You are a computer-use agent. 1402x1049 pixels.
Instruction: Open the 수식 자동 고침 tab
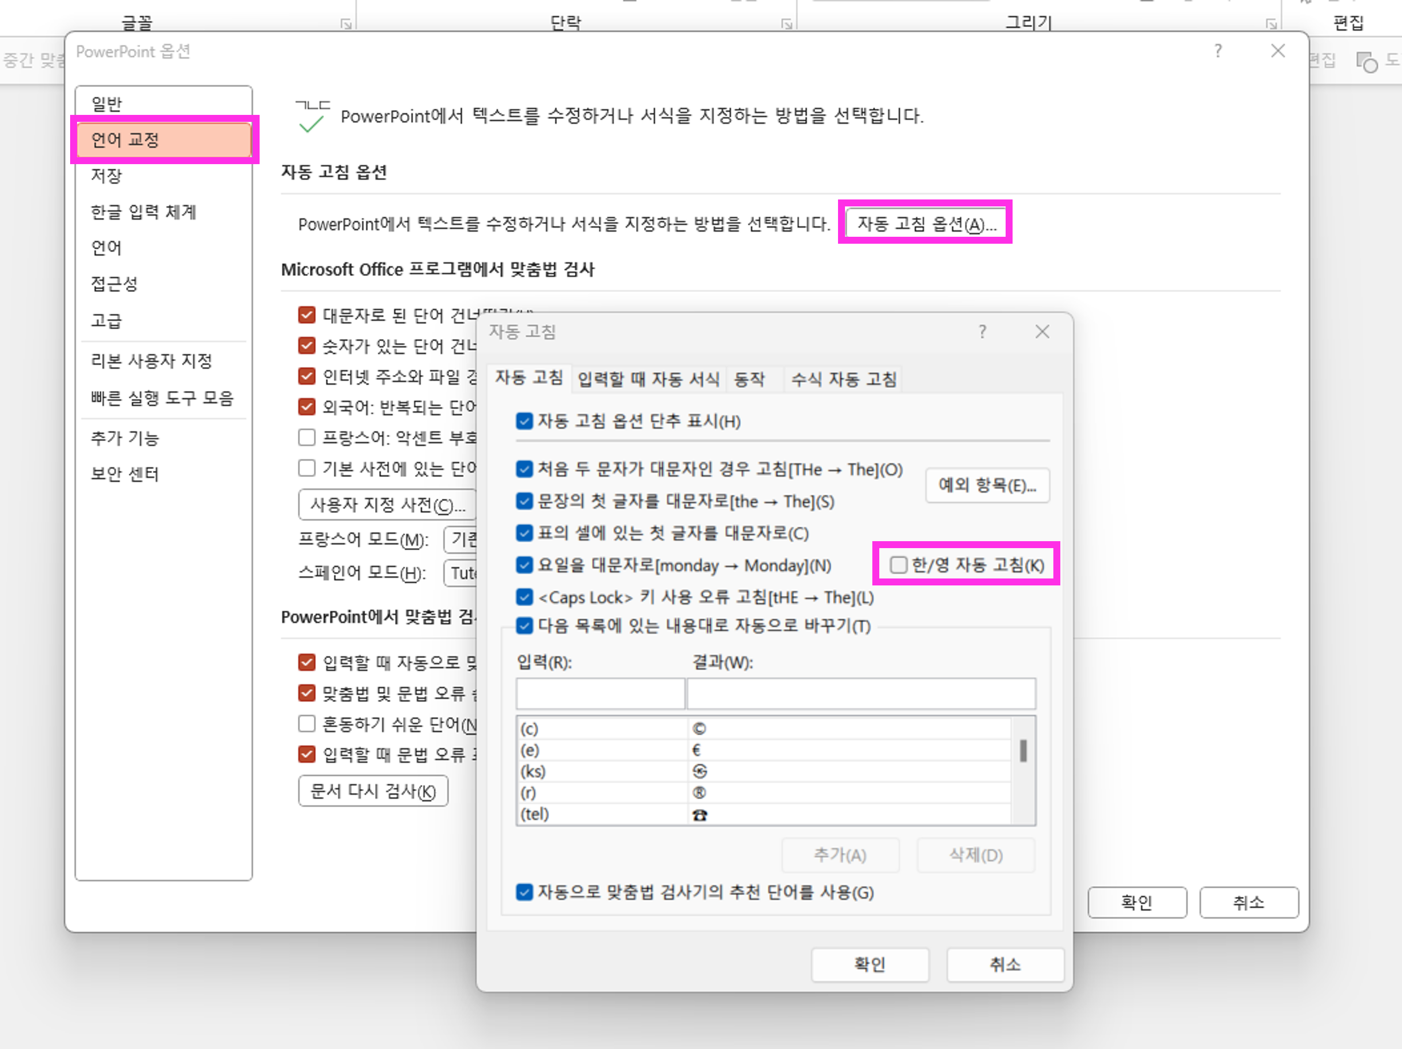(843, 379)
